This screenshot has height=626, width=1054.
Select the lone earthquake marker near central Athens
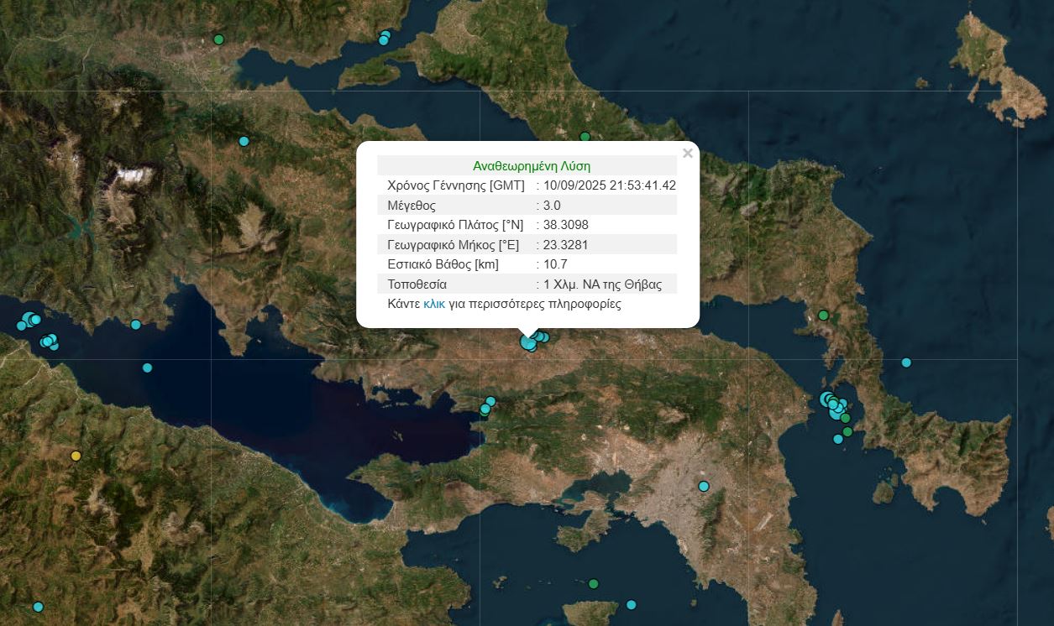[703, 486]
